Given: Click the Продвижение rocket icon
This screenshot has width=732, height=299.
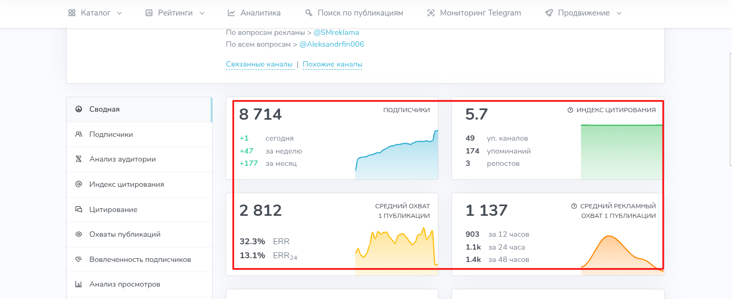Looking at the screenshot, I should [549, 13].
